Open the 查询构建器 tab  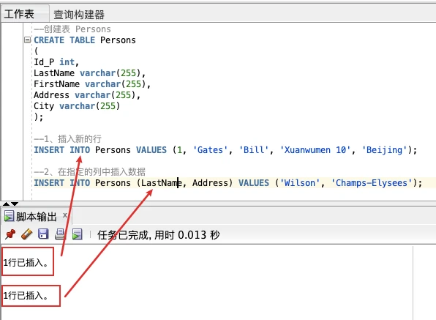click(79, 15)
